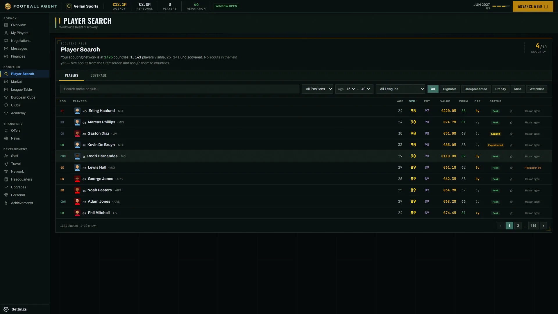
Task: Click the News globe icon
Action: click(6, 138)
